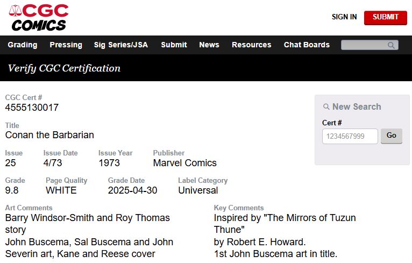
Task: Open the Grading menu
Action: pos(23,45)
